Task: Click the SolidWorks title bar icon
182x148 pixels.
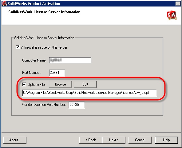Action: coord(4,3)
